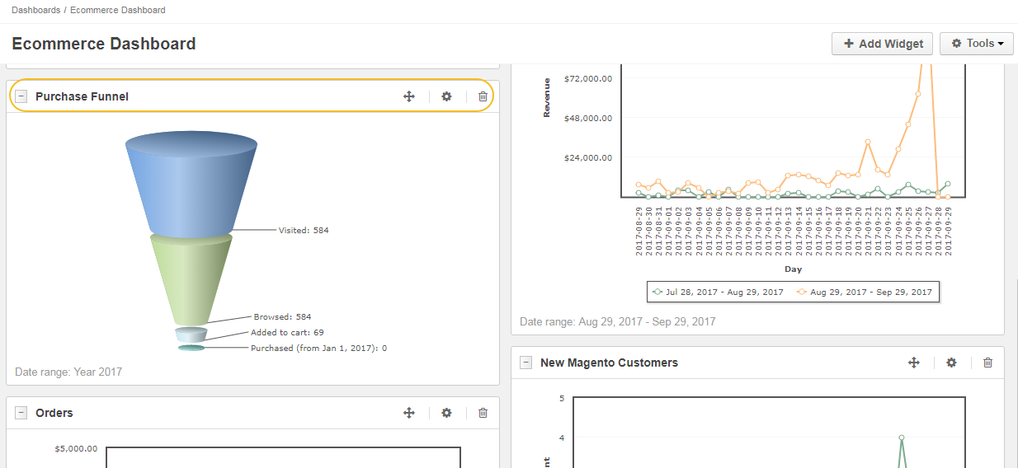The height and width of the screenshot is (468, 1018).
Task: Click New Magento Customers move icon
Action: [x=913, y=363]
